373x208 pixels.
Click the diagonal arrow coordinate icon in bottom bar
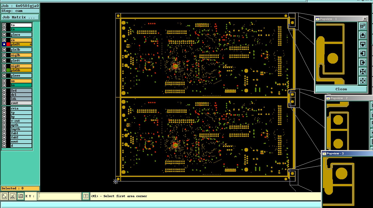point(4,196)
